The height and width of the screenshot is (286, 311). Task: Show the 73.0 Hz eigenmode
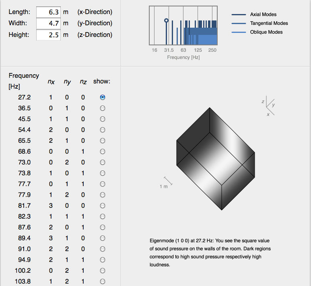103,162
